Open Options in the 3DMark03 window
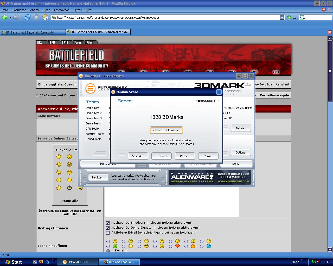The image size is (333, 266). click(x=241, y=152)
